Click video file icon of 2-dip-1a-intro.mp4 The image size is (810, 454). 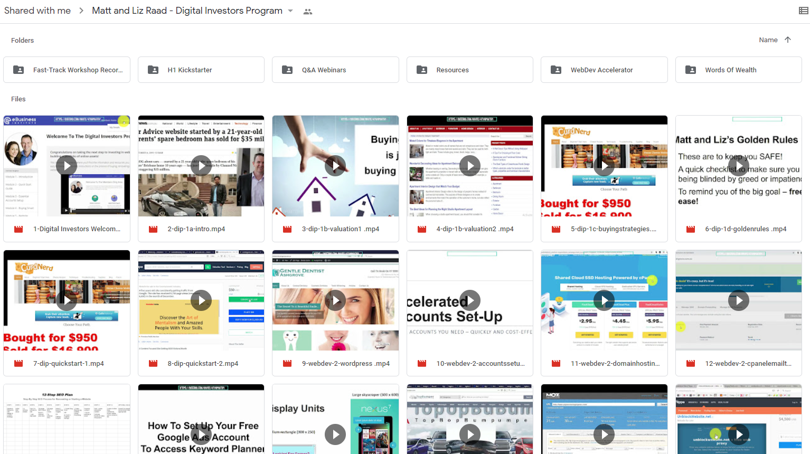pyautogui.click(x=153, y=229)
